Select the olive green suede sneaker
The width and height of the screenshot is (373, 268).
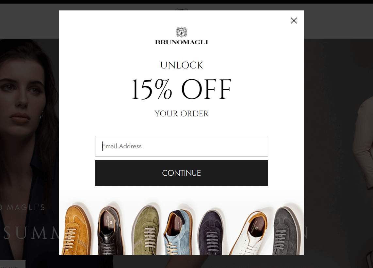click(146, 231)
